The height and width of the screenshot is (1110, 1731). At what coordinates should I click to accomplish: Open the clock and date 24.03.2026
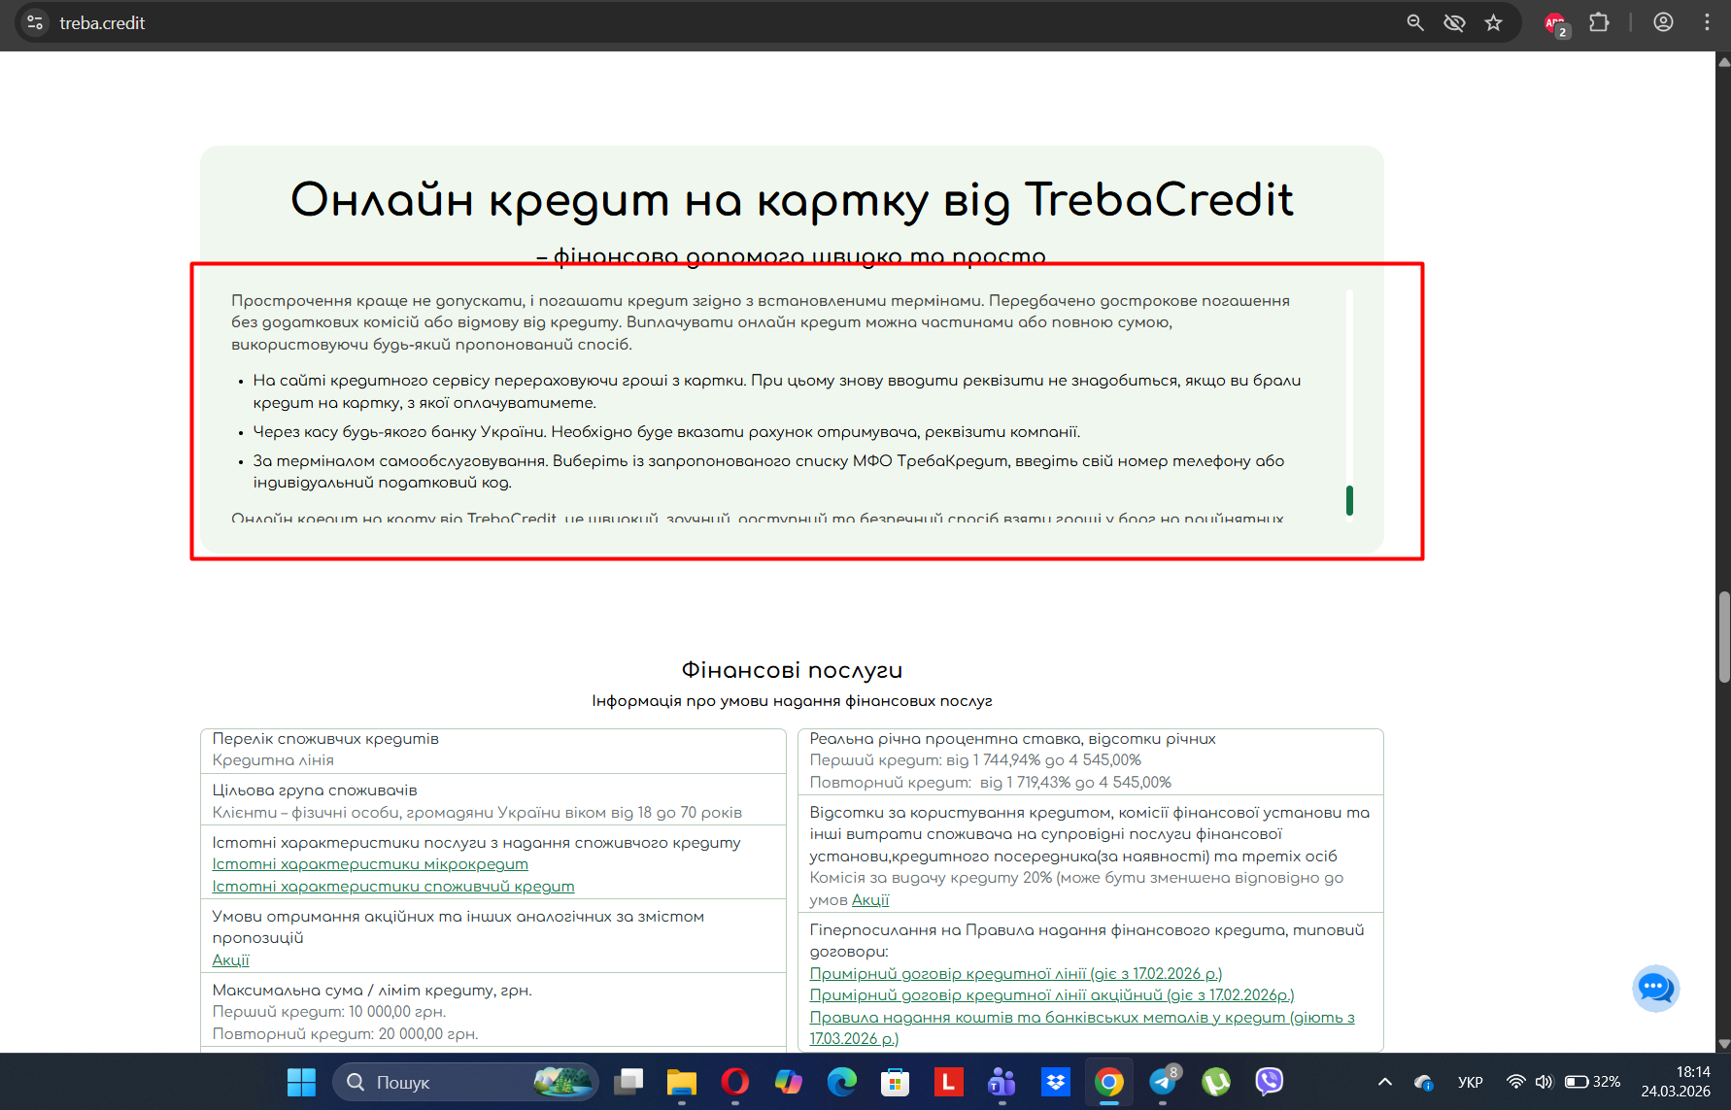(1676, 1082)
